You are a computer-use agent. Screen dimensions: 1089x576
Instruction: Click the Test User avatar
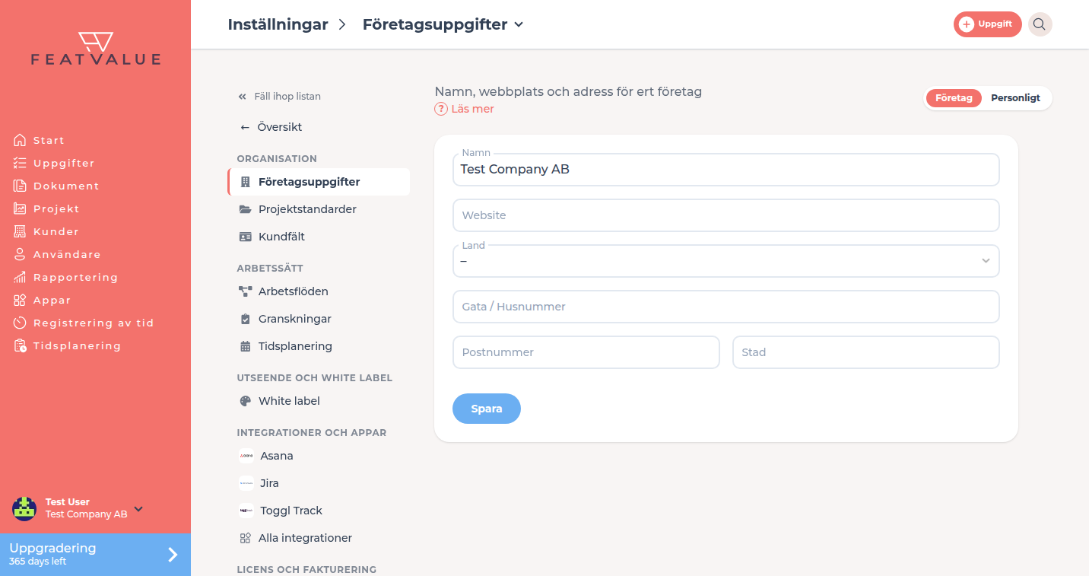[24, 508]
